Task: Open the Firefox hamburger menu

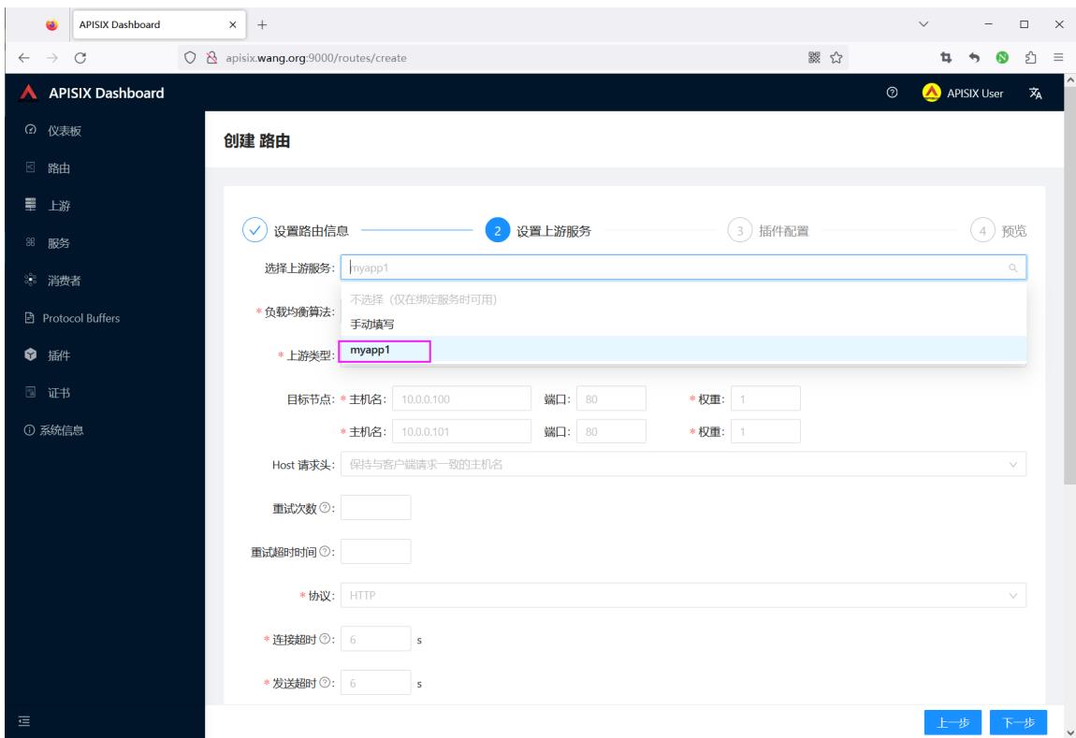Action: tap(1059, 58)
